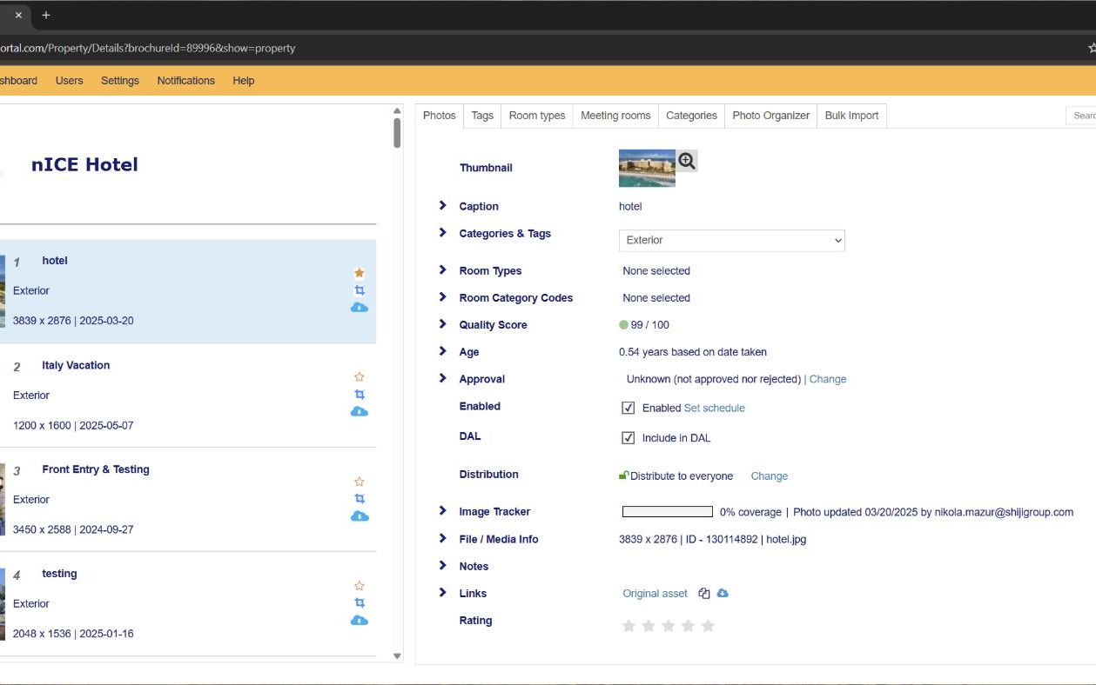Click cloud download icon for testing photo
Screen dimensions: 1096x685
click(x=360, y=620)
